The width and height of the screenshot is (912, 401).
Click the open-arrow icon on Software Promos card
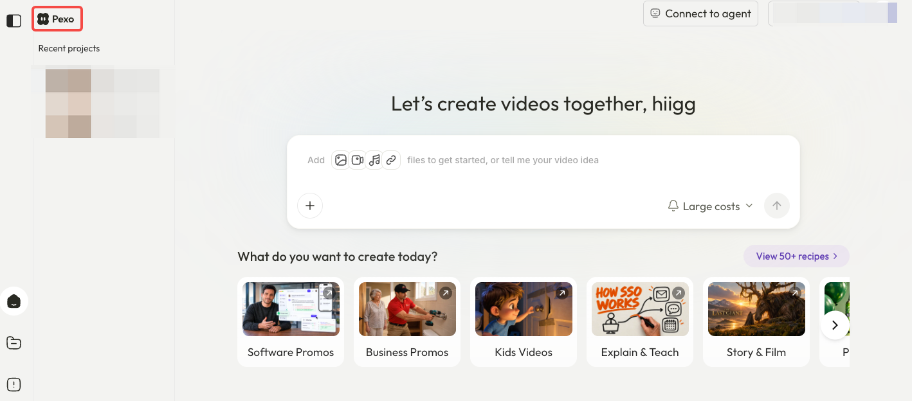[329, 292]
